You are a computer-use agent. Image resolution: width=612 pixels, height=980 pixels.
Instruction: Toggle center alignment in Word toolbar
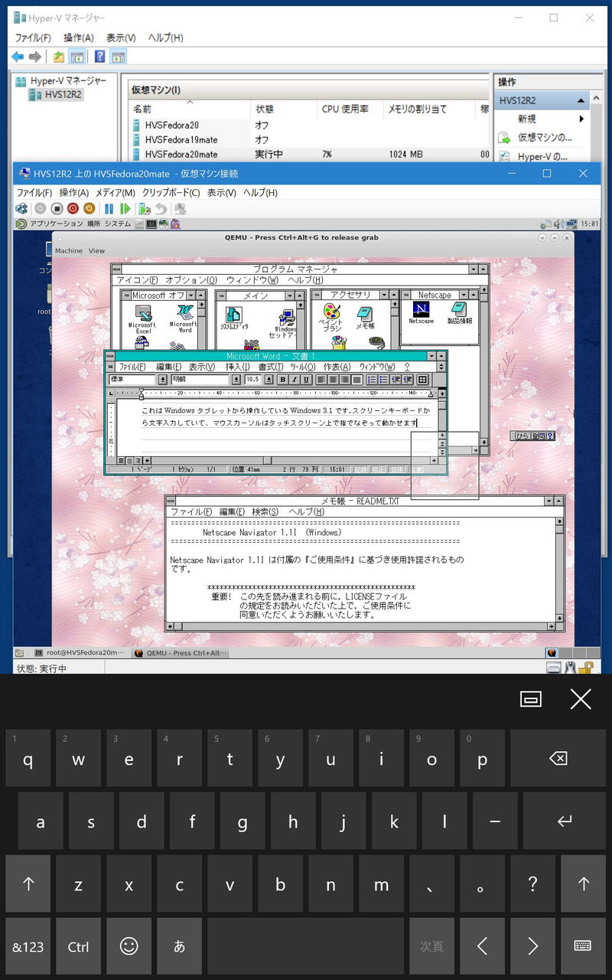coord(334,380)
